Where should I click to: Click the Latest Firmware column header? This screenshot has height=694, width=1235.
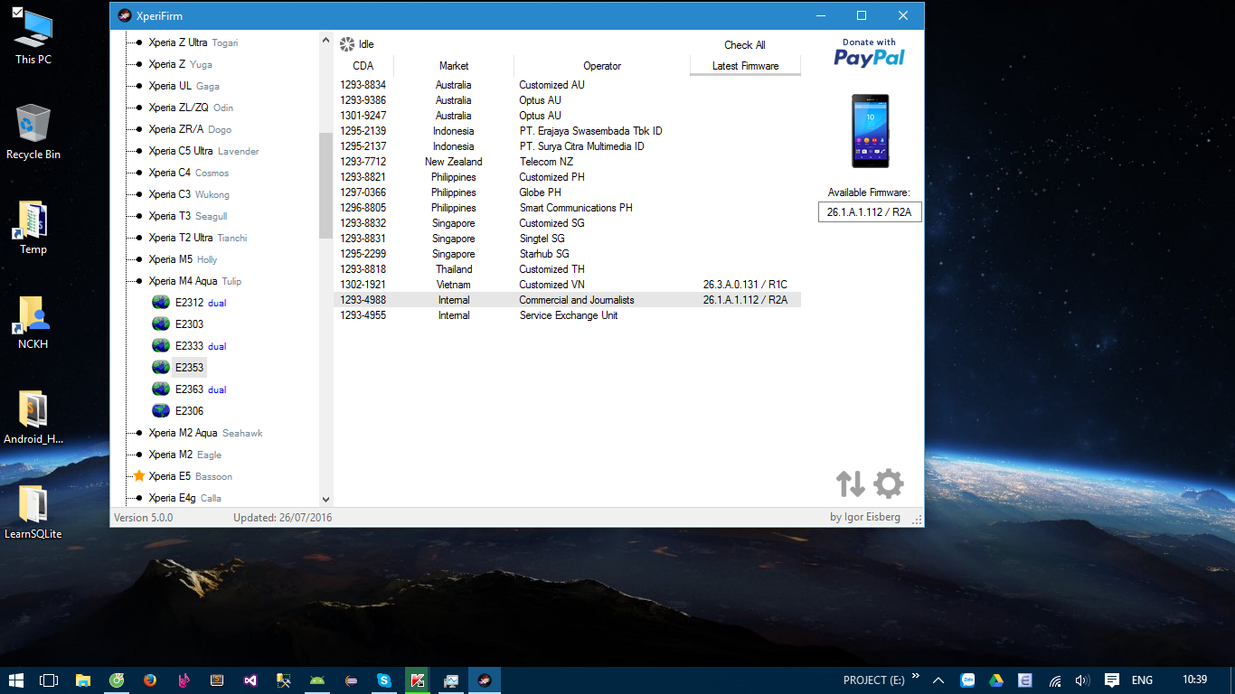click(745, 66)
